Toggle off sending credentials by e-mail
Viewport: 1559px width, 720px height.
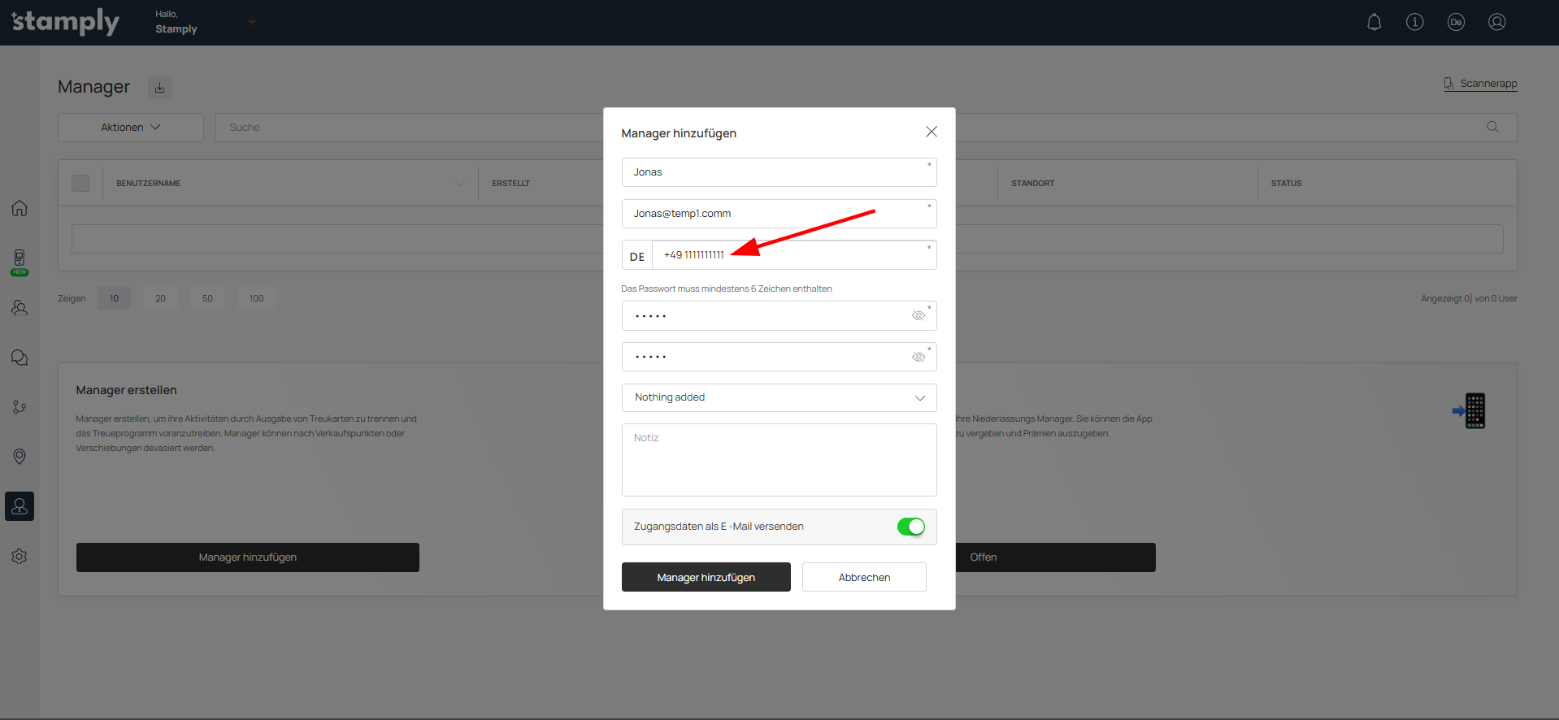click(910, 527)
